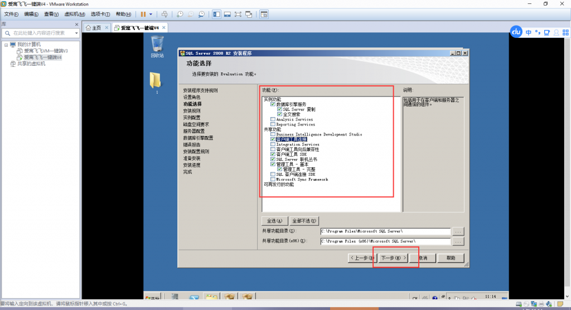Collapse the 我的计算机 tree node

pyautogui.click(x=6, y=45)
